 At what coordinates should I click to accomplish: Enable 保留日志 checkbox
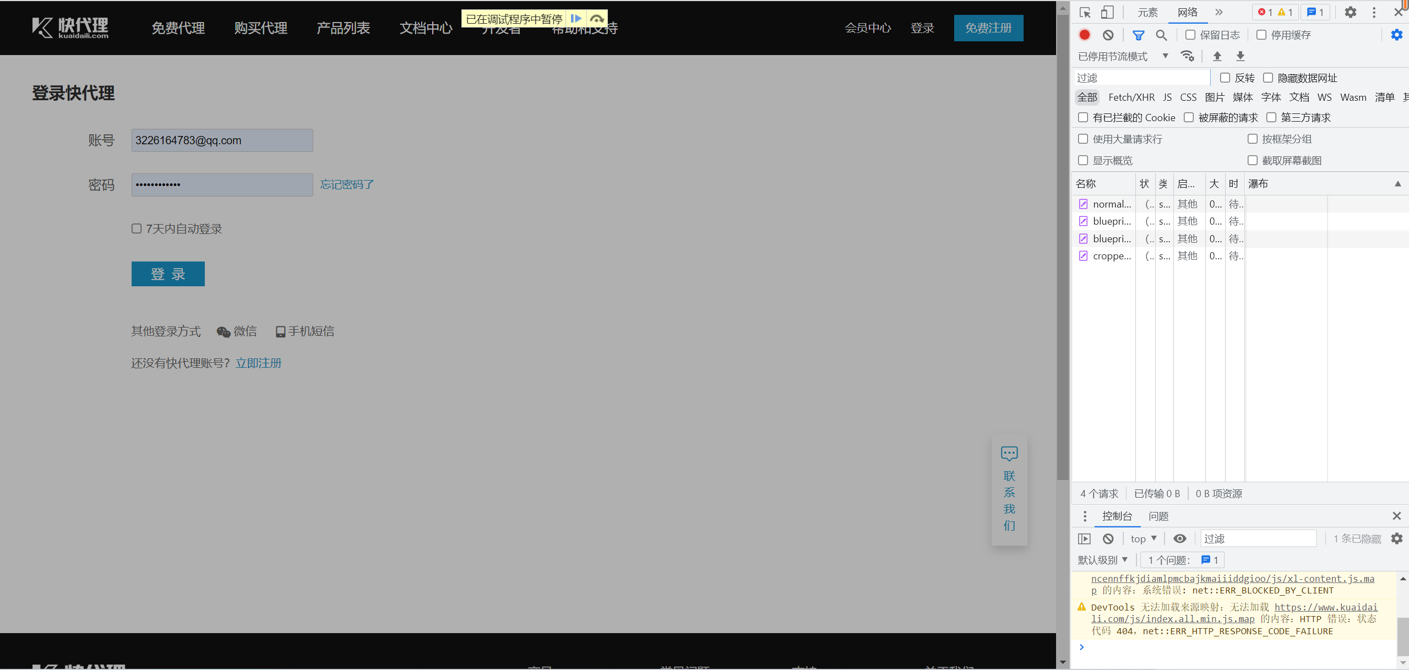tap(1190, 35)
